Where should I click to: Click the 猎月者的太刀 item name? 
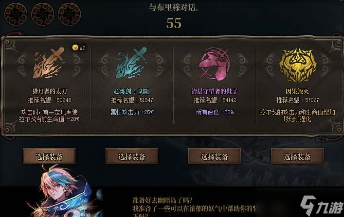(x=49, y=91)
